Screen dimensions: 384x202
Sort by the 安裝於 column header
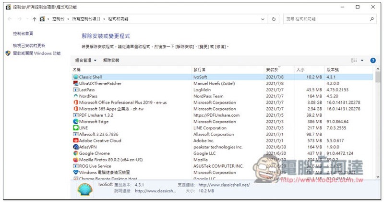(279, 70)
